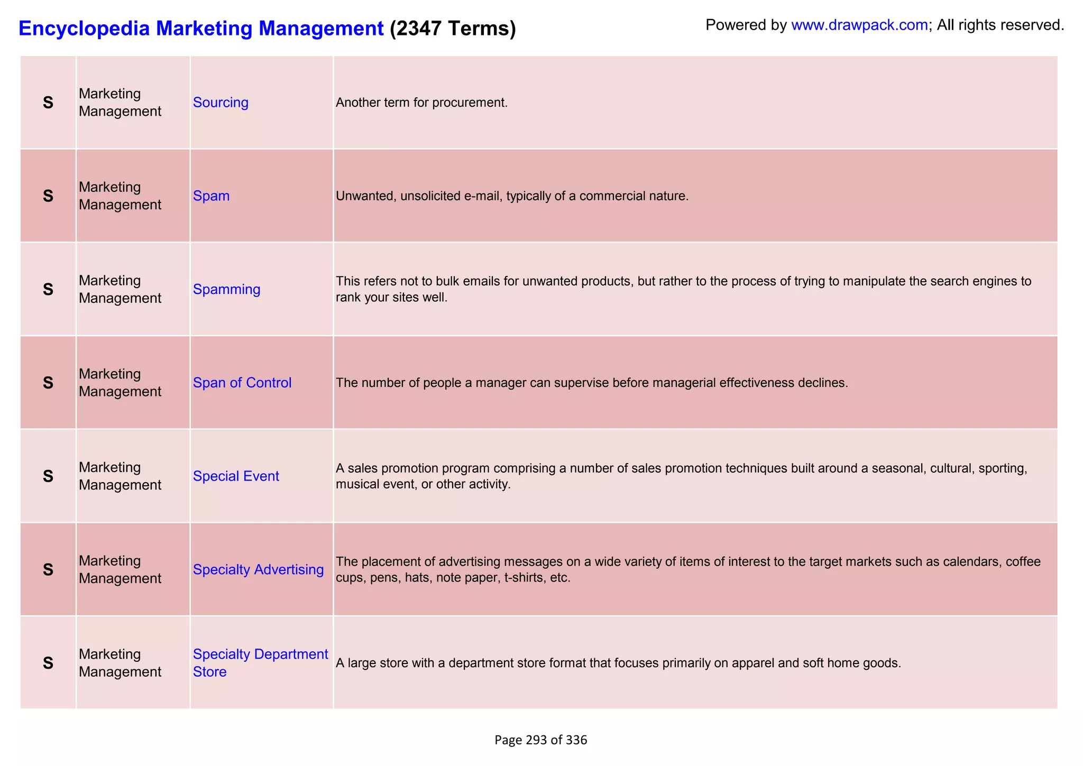Screen dimensions: 1083x766
Task: Select the Special Event definition text
Action: tap(682, 476)
